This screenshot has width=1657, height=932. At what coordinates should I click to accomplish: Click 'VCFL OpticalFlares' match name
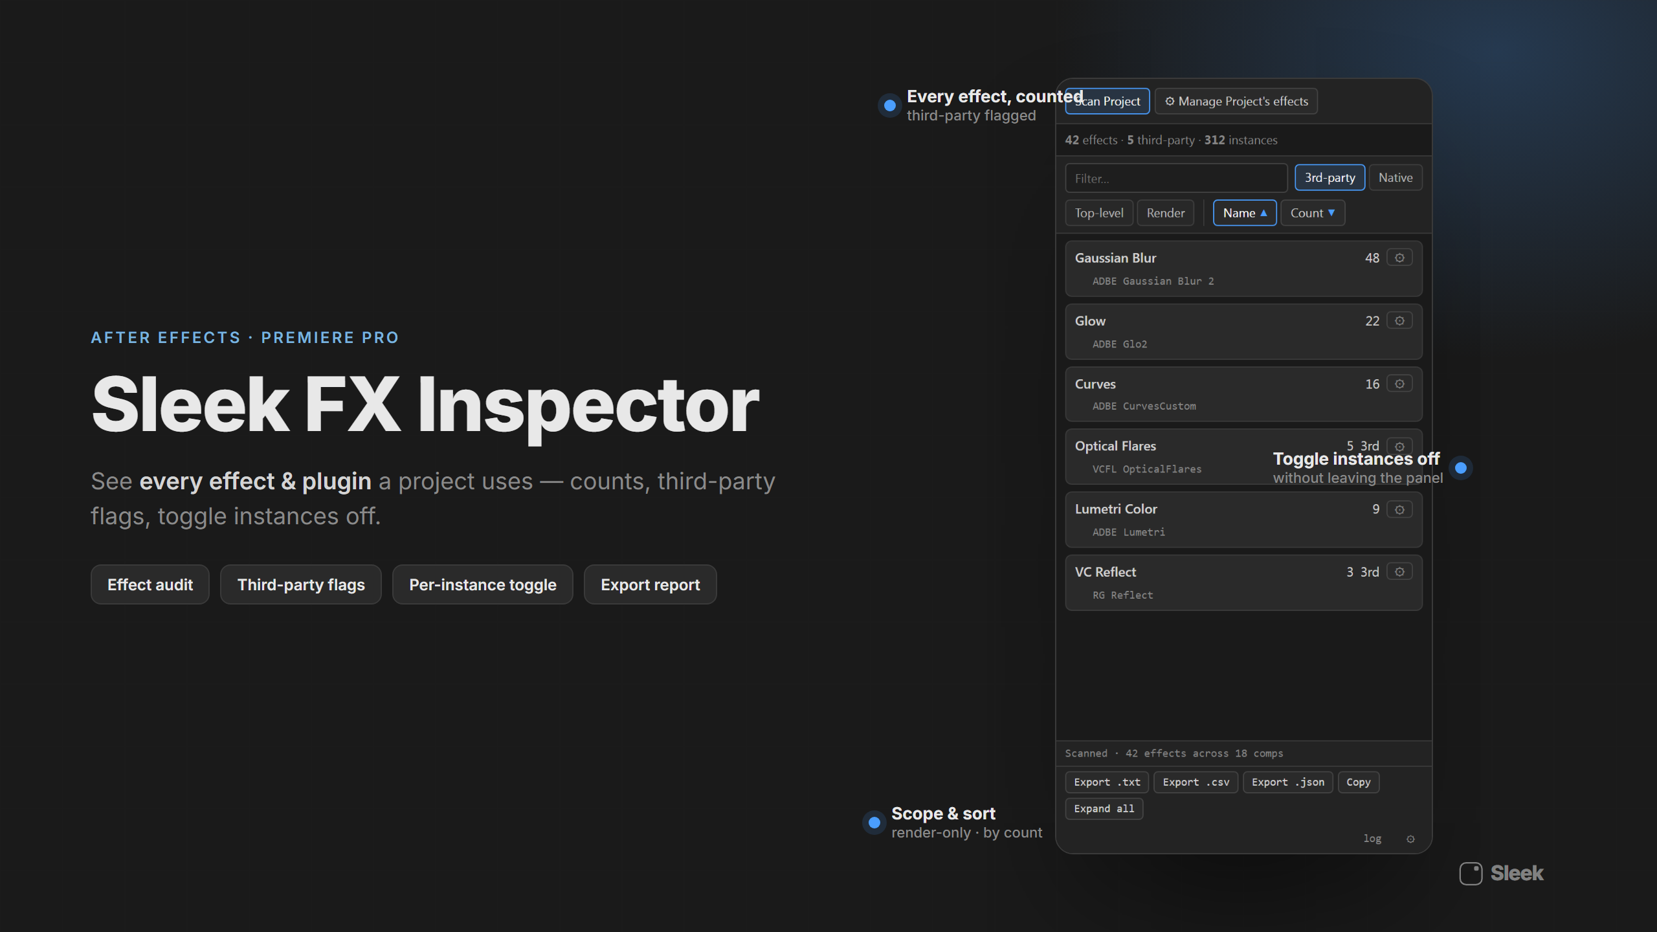[1146, 469]
